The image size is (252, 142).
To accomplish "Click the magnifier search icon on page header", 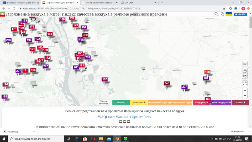I will coord(217,14).
